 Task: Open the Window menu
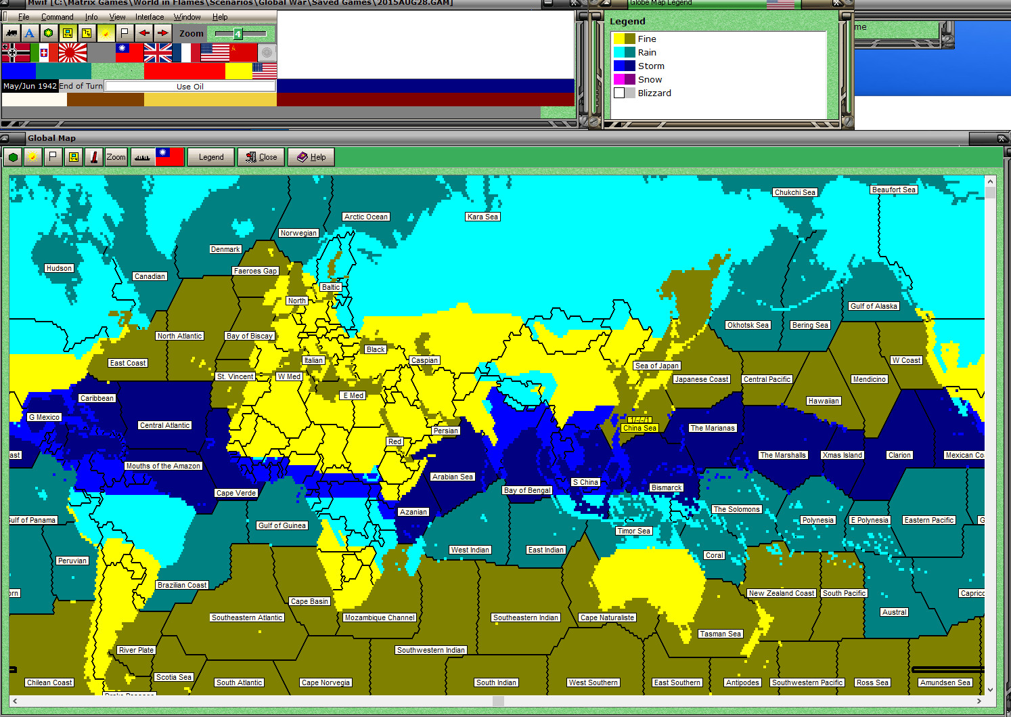pos(187,17)
